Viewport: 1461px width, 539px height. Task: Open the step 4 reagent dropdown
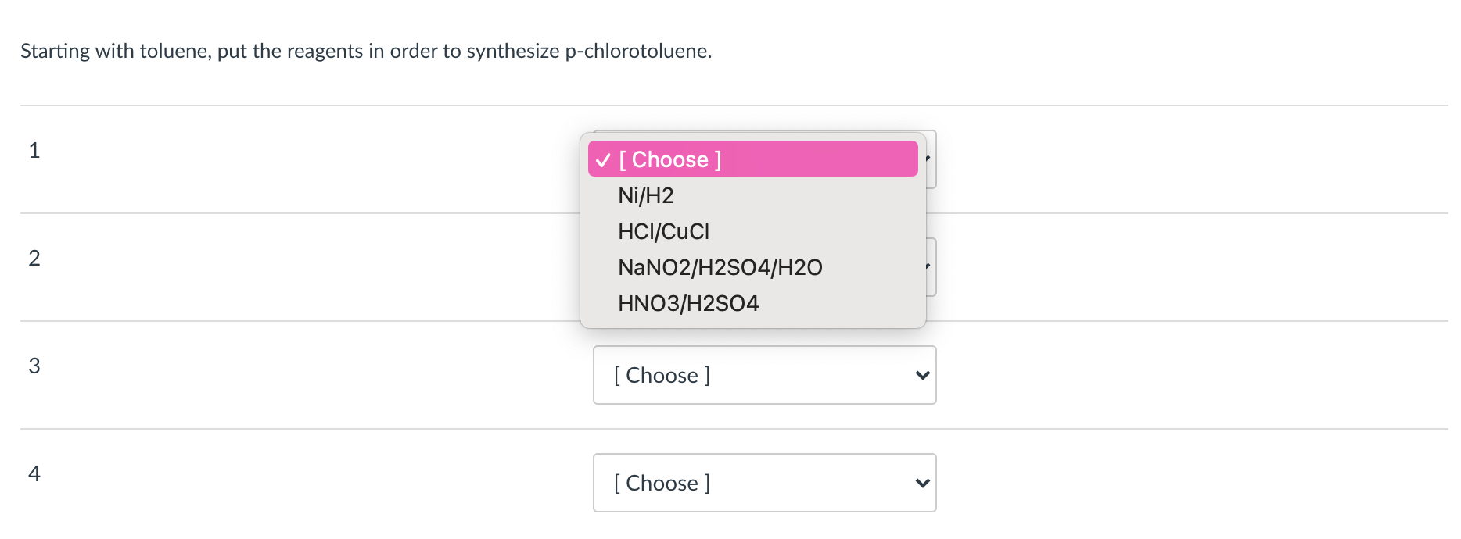pos(764,483)
